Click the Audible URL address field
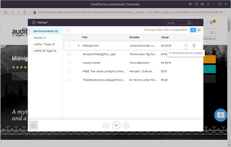Viewport: 231px width, 147px height. point(131,12)
